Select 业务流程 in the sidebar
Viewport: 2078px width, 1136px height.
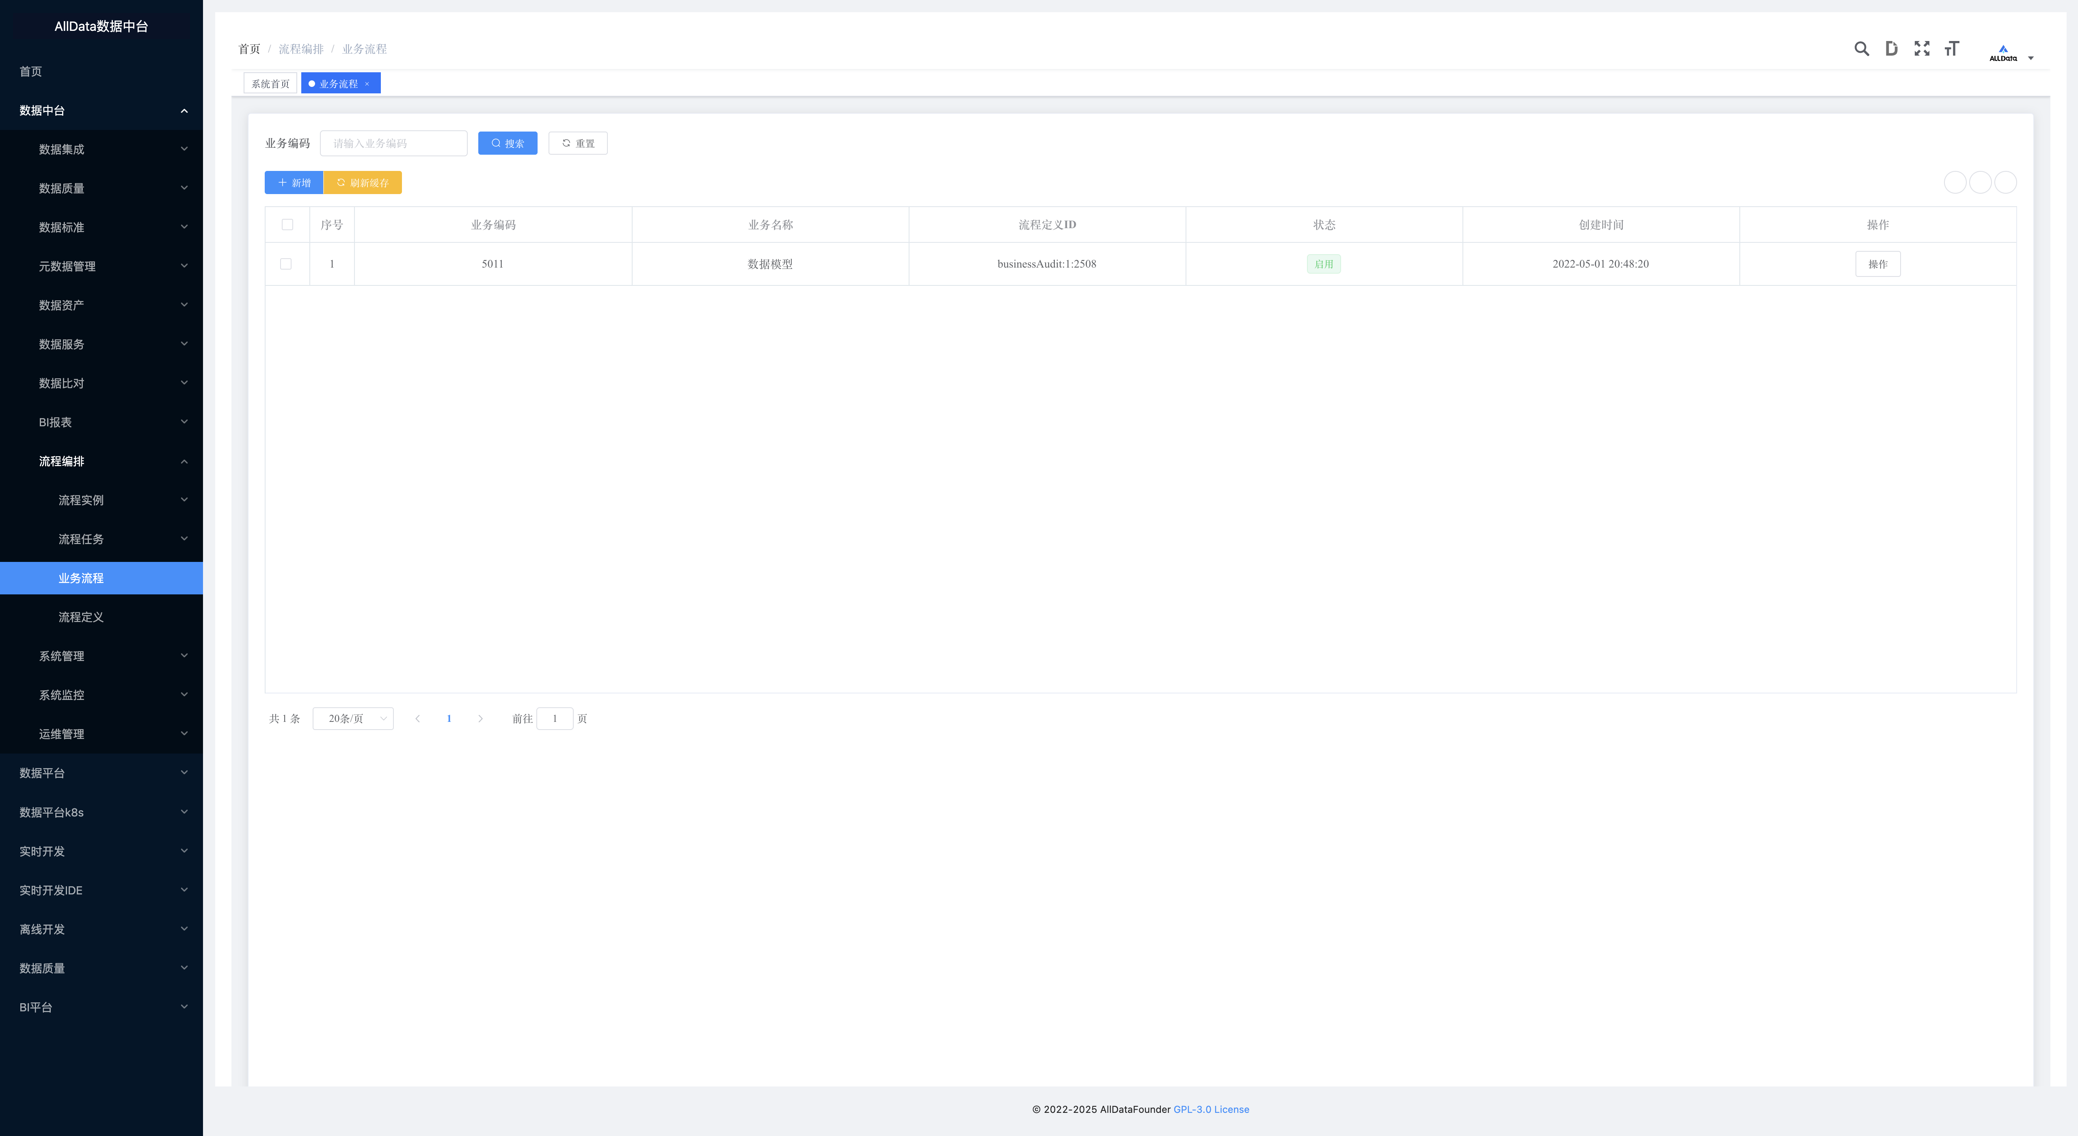point(102,578)
